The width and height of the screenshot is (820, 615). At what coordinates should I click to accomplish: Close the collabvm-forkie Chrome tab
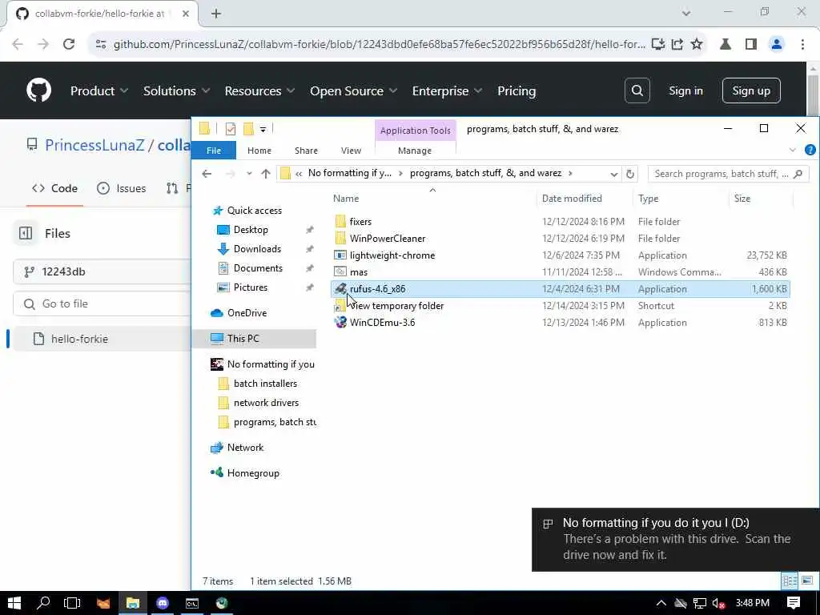point(186,14)
